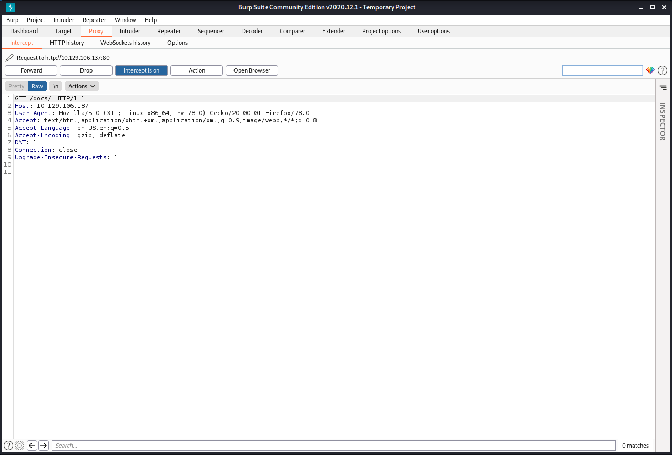Screen dimensions: 672x455
Task: Open the Burp menu
Action: pyautogui.click(x=12, y=20)
